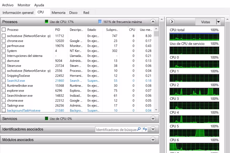230x153 pixels.
Task: Sort by the Estado column header
Action: [x=92, y=29]
